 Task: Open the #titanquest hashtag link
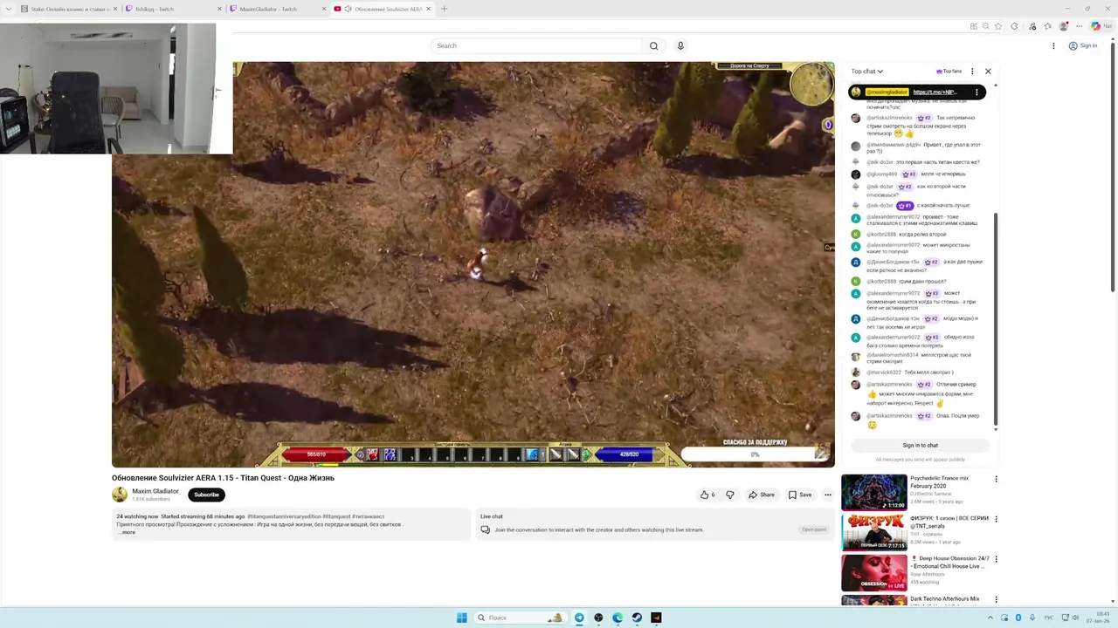(335, 516)
